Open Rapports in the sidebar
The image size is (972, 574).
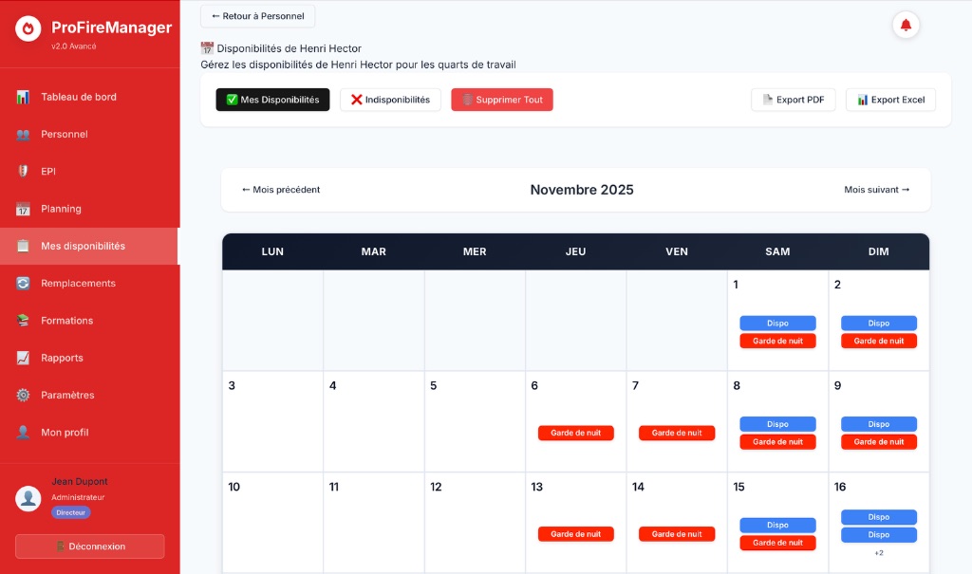[x=62, y=358]
